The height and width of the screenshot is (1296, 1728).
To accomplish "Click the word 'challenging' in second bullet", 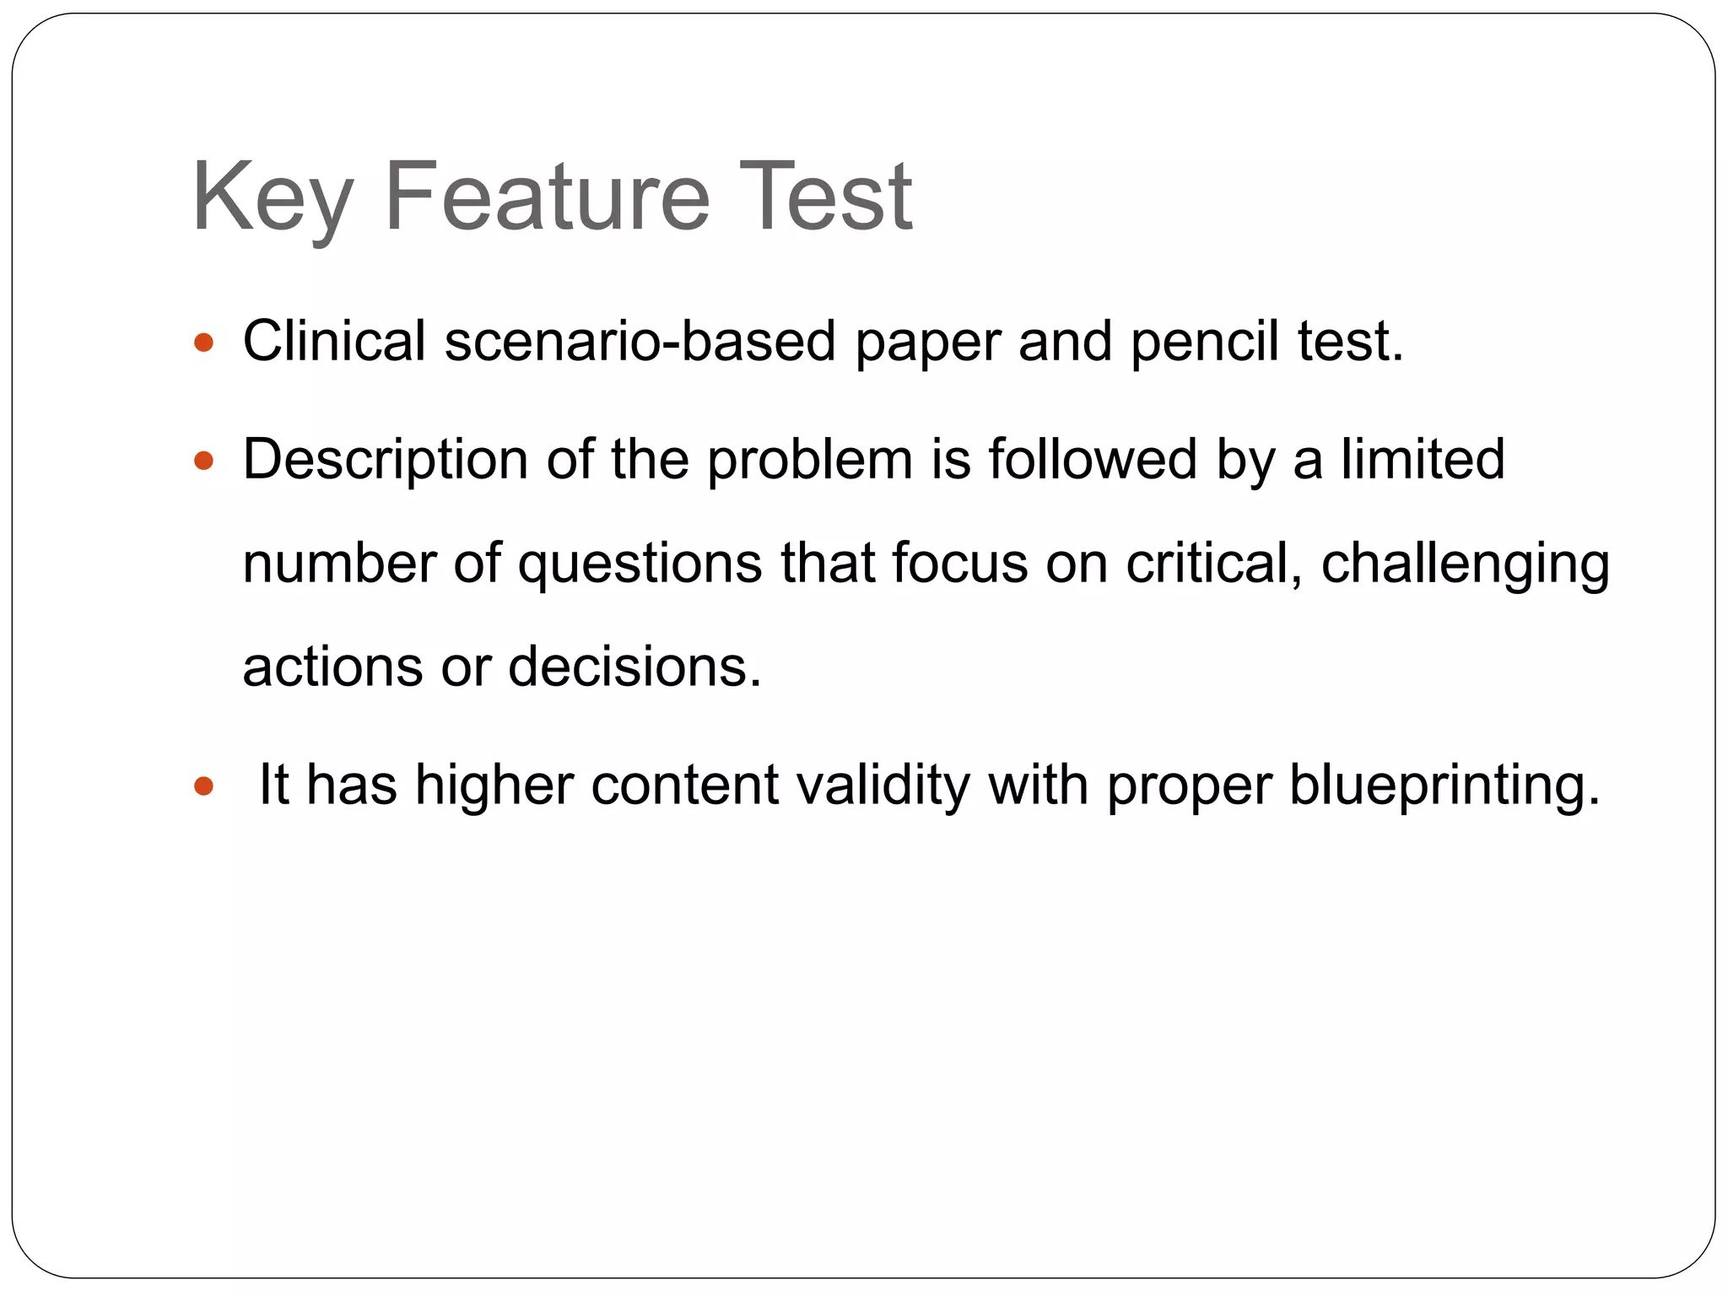I will click(x=1465, y=563).
